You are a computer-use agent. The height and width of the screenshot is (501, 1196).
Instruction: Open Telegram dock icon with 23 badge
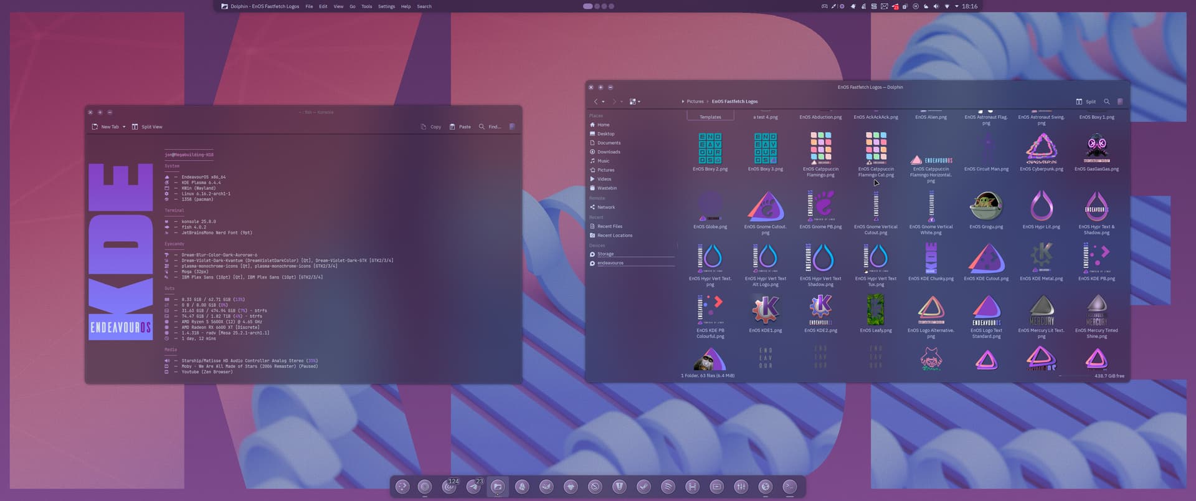pyautogui.click(x=473, y=487)
